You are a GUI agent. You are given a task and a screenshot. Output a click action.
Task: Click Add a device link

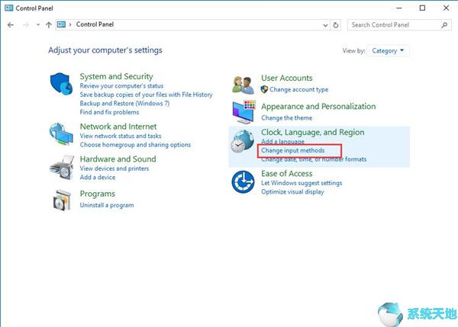click(x=98, y=177)
